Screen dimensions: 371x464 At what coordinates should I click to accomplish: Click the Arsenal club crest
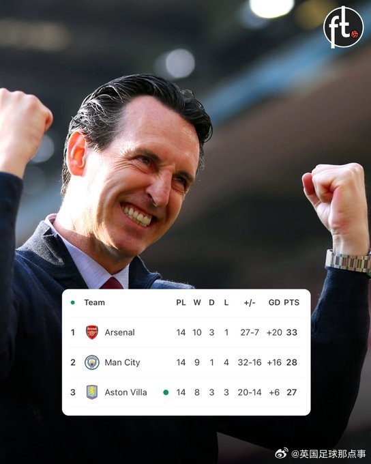(x=91, y=332)
